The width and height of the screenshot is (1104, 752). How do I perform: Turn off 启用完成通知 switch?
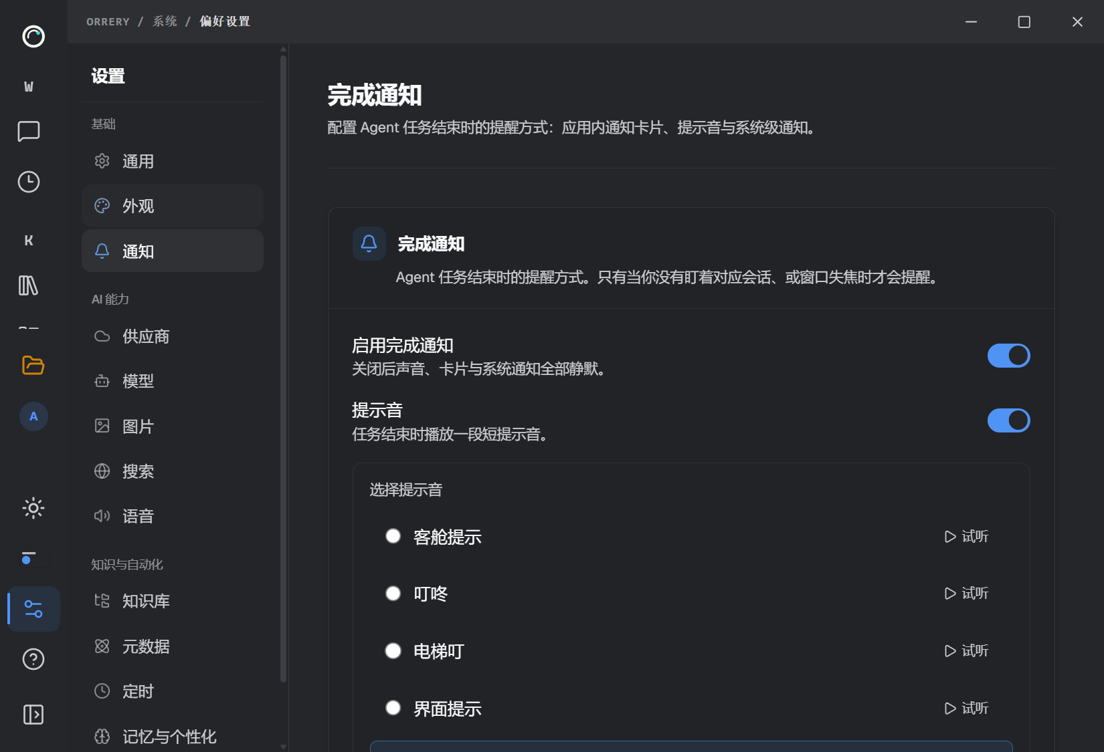pos(1009,356)
